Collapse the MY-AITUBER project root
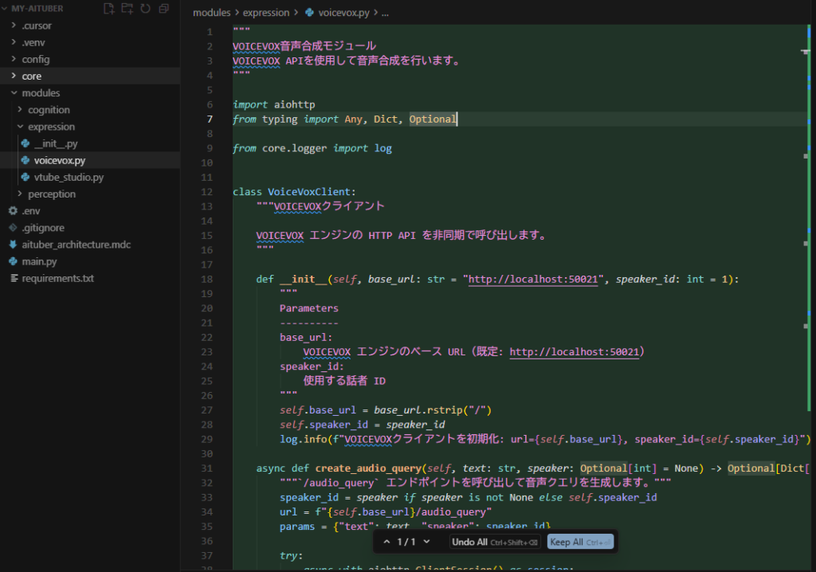 pyautogui.click(x=37, y=9)
